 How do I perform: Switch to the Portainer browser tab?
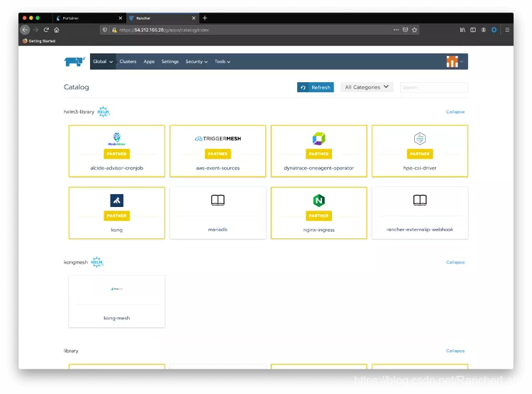(x=89, y=18)
